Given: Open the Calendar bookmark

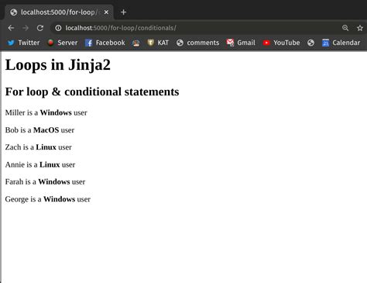Looking at the screenshot, I should tap(341, 43).
